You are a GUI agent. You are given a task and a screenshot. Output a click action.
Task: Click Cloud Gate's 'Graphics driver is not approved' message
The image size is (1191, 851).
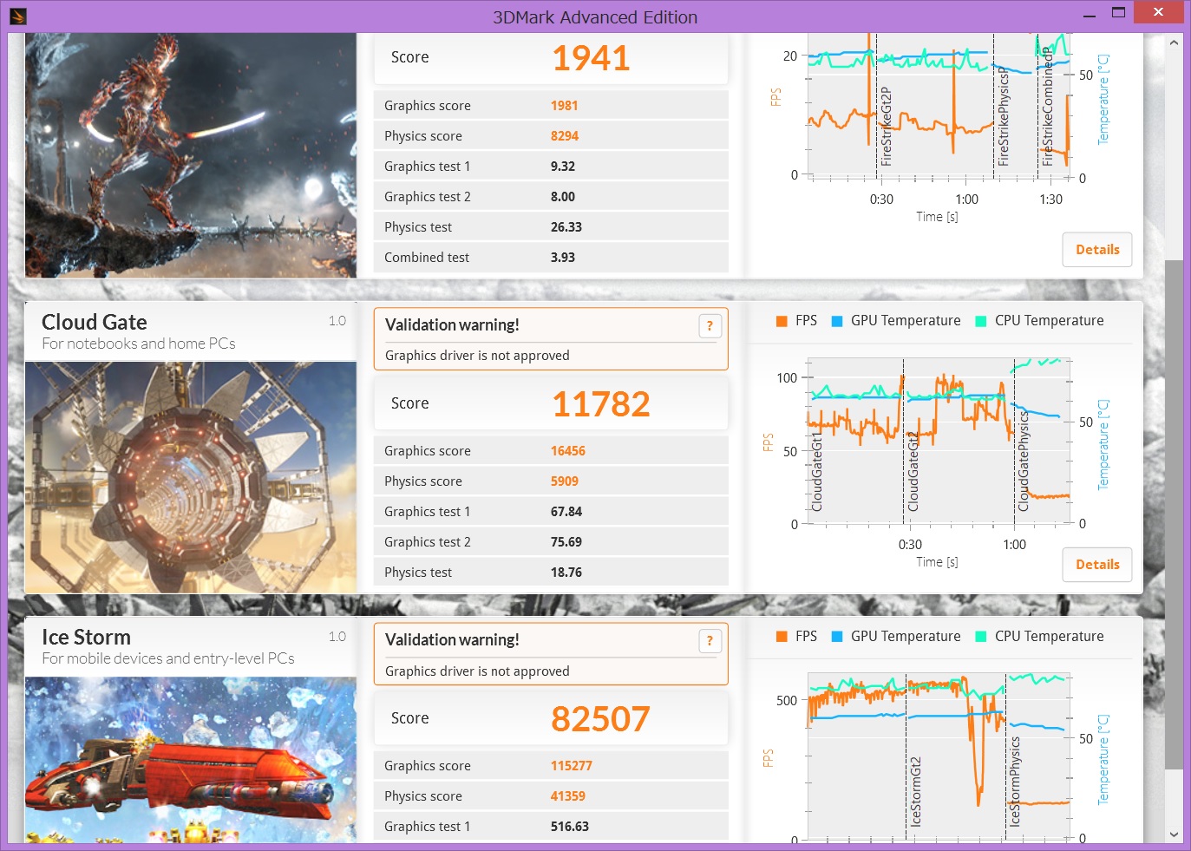coord(477,356)
